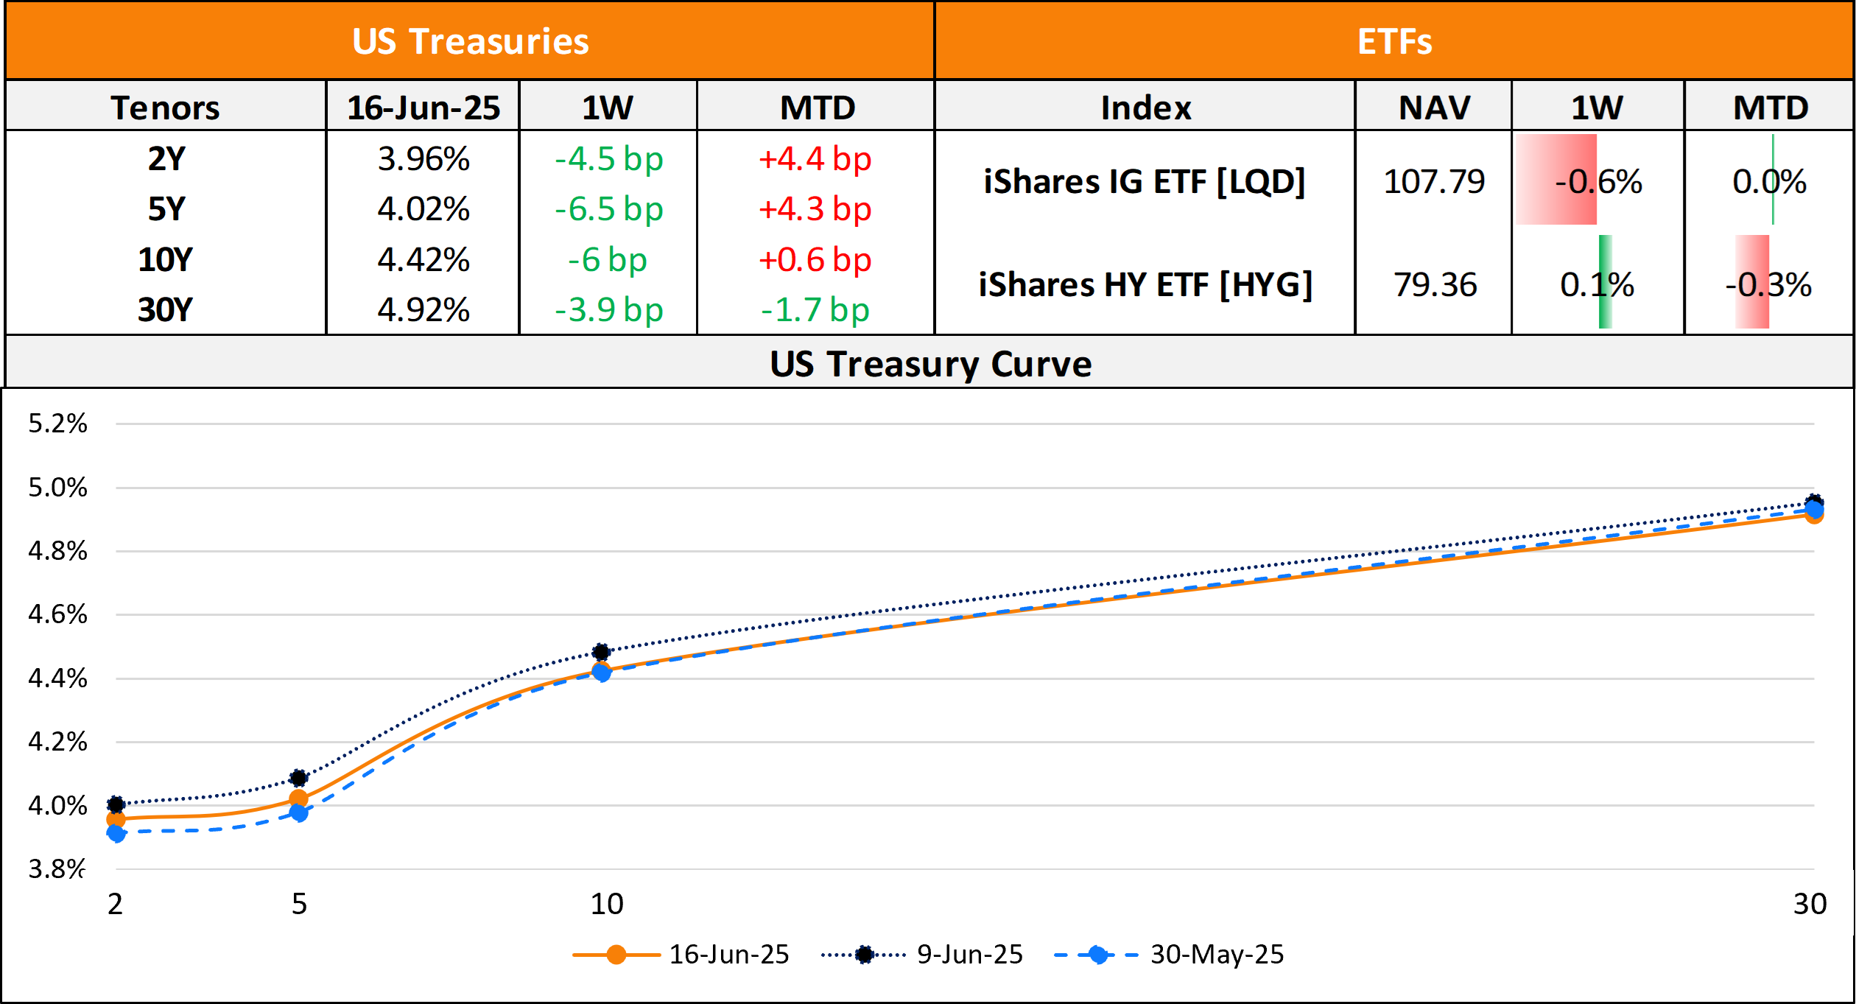Select the black dotted 10-year data point

point(601,652)
